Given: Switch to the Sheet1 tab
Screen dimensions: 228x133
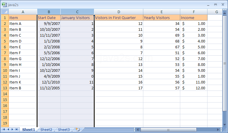Looking at the screenshot, I should [x=28, y=129].
